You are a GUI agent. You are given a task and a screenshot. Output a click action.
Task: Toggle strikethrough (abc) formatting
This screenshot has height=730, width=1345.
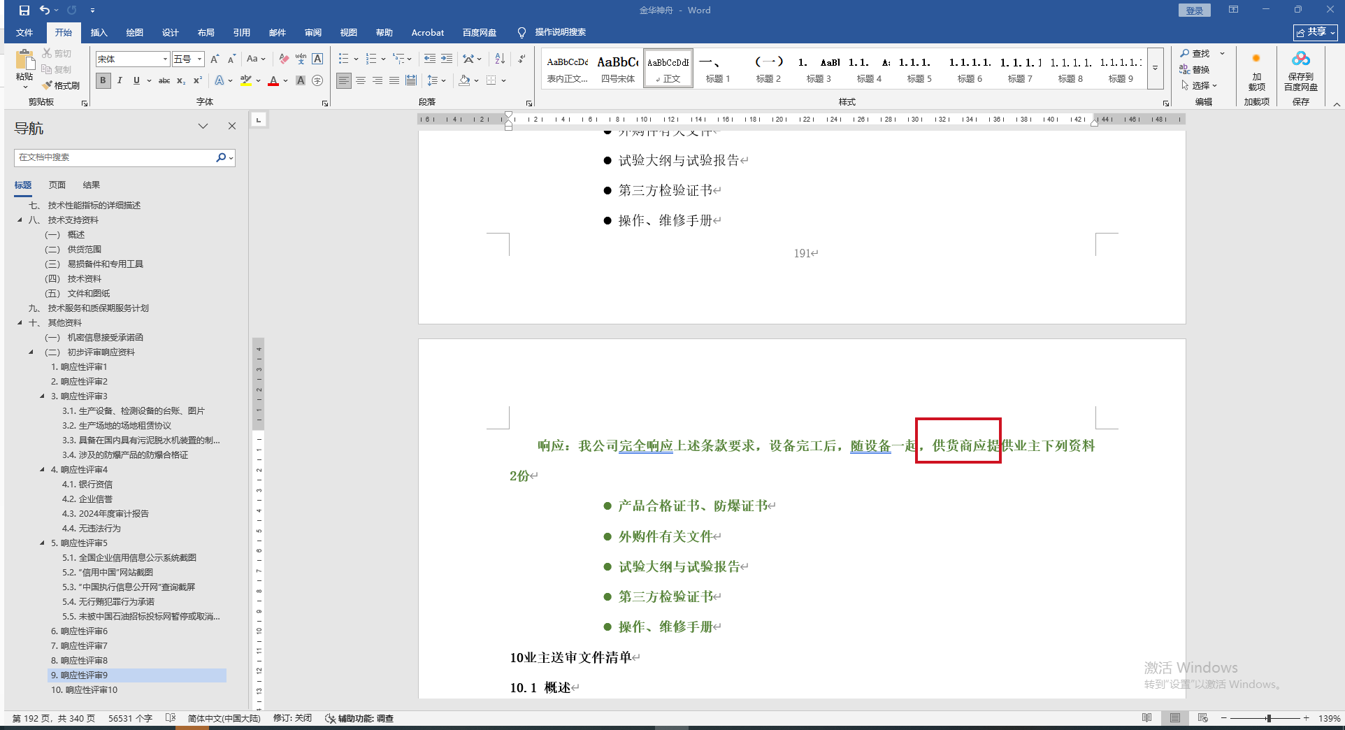click(x=164, y=80)
